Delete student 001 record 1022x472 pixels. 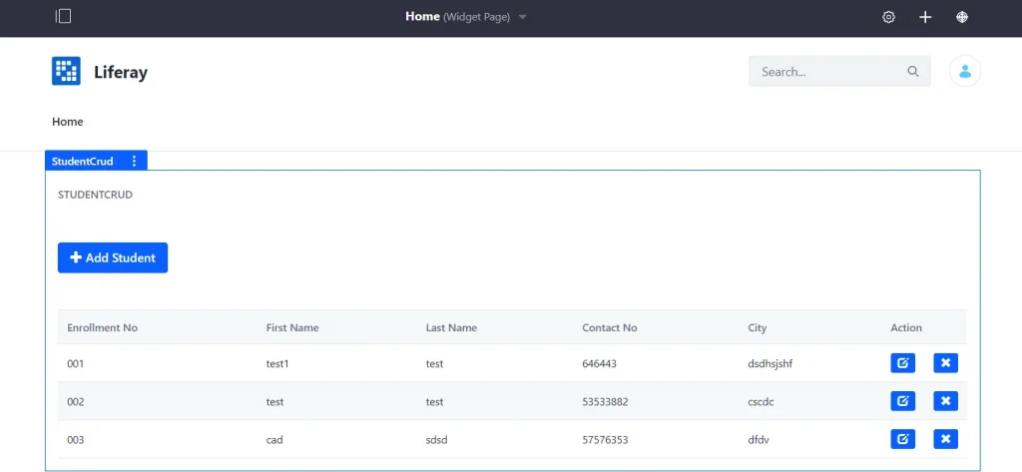click(x=945, y=363)
